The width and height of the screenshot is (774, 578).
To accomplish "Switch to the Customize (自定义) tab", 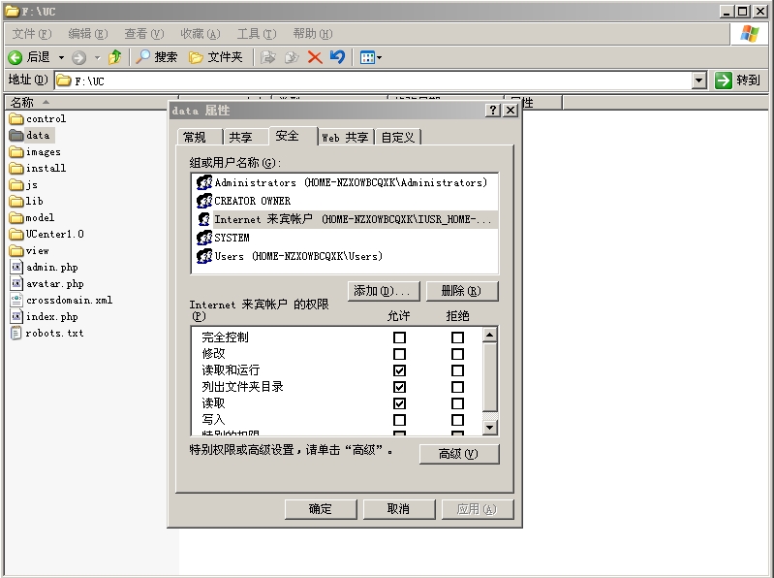I will (398, 137).
